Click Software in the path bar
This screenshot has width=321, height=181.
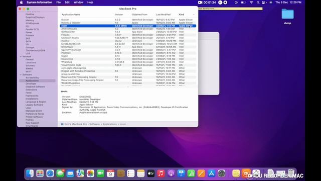(94, 124)
